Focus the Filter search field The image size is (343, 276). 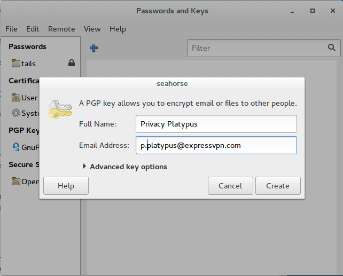tap(264, 48)
